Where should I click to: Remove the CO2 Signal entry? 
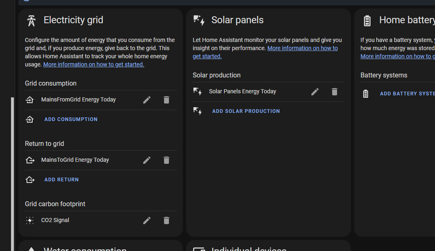(166, 220)
